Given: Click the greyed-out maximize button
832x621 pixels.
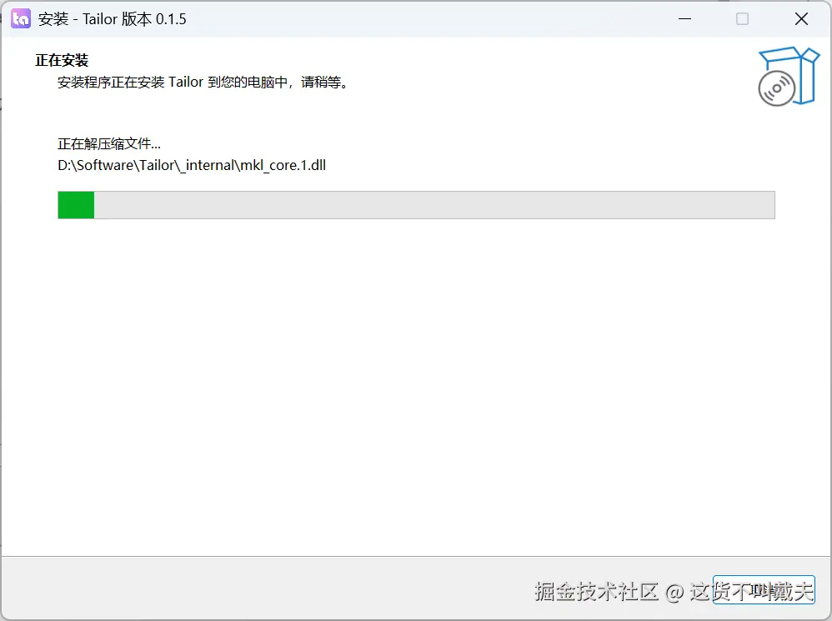Looking at the screenshot, I should point(742,19).
